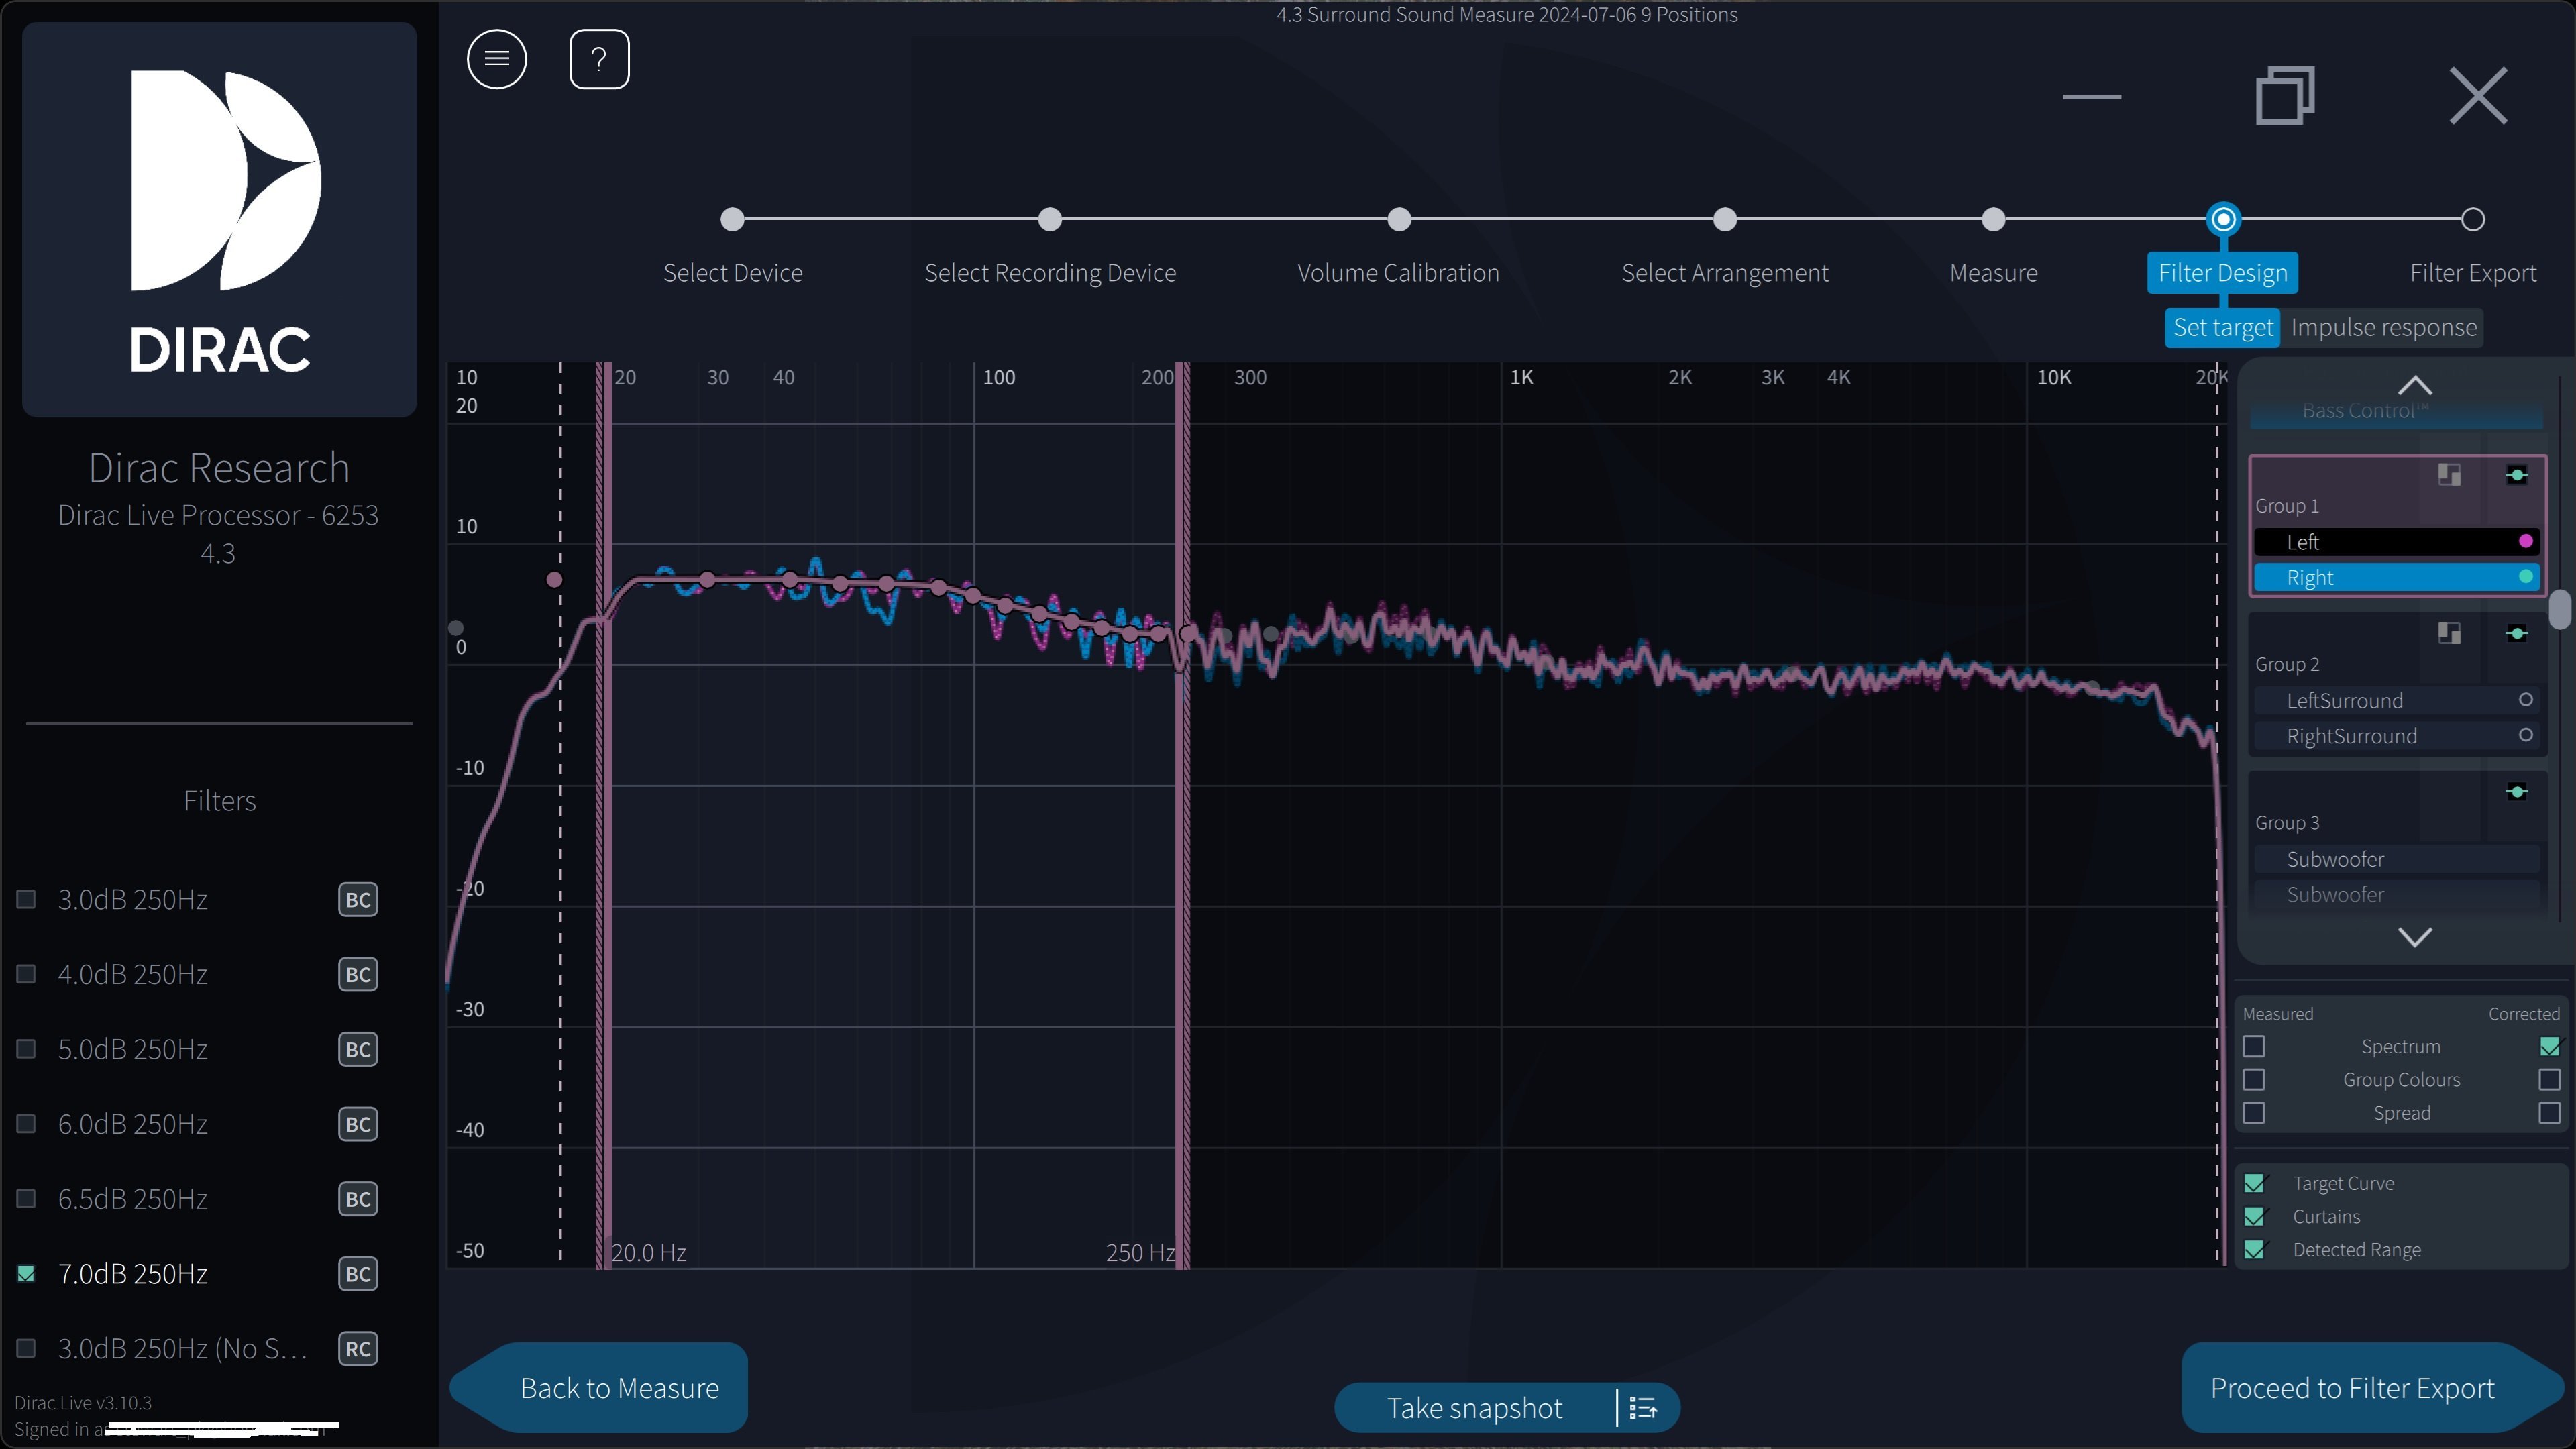Screen dimensions: 2576x1449
Task: Click the split-view icon on Group 2
Action: (2449, 632)
